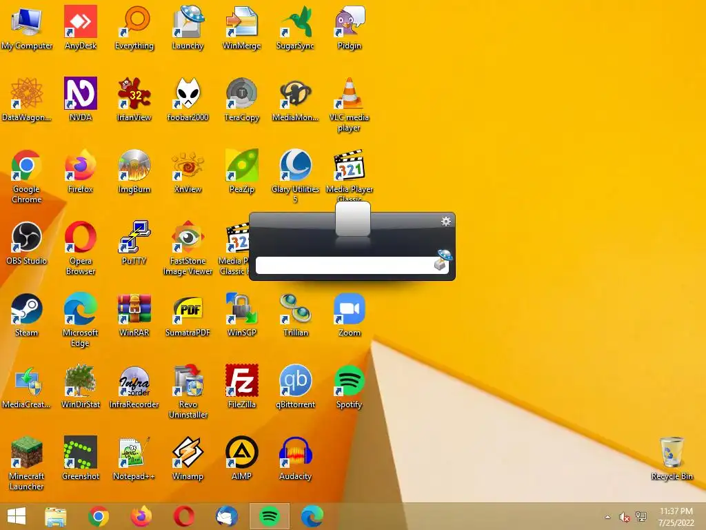The height and width of the screenshot is (530, 706).
Task: Launch Opera from the taskbar
Action: [x=184, y=516]
